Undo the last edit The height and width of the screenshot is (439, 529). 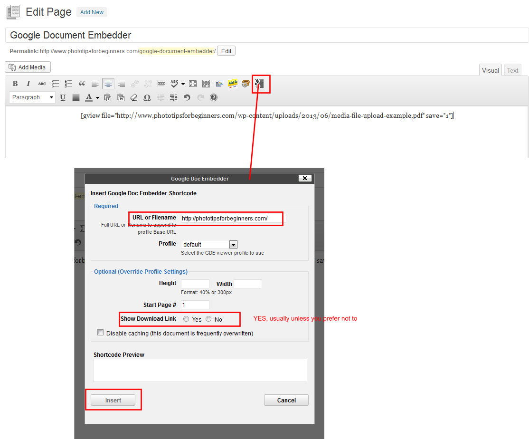(x=187, y=97)
